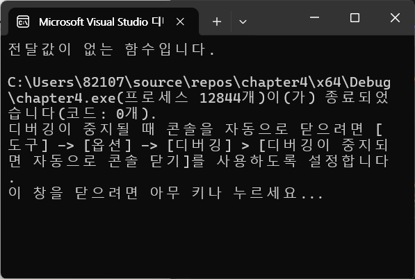Screen dimensions: 415x279
Task: Close the Microsoft Visual Studio console tab
Action: pyautogui.click(x=180, y=22)
